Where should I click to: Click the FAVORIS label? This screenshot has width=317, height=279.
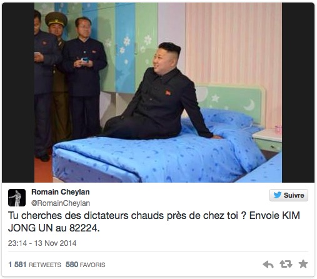93,265
